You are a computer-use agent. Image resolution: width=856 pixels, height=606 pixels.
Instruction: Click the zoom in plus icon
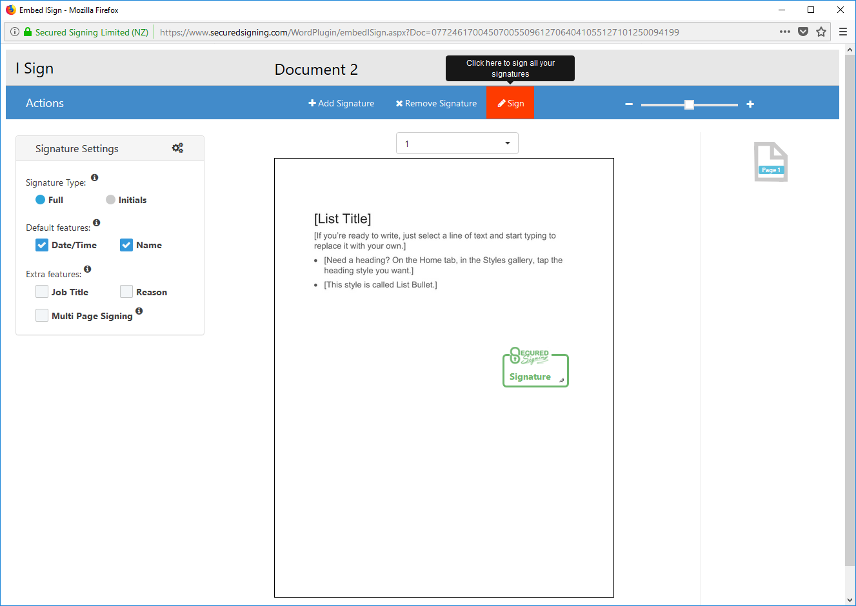[750, 104]
